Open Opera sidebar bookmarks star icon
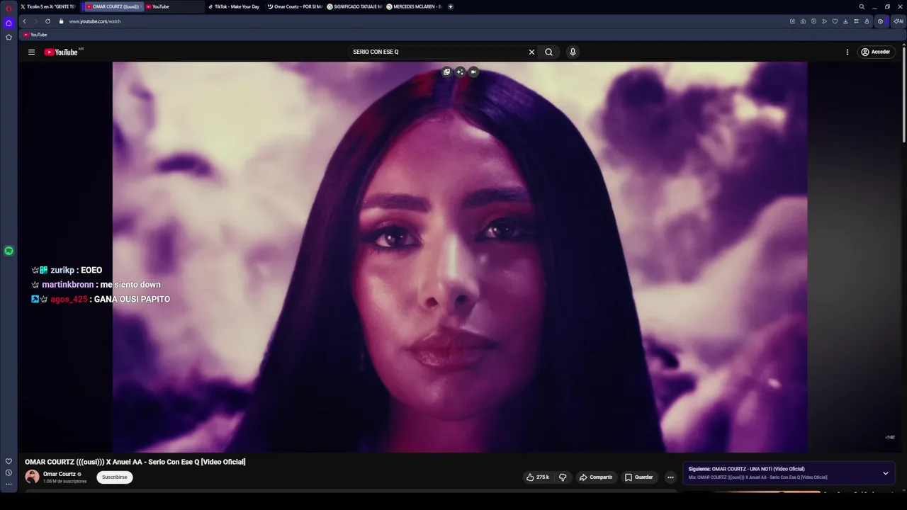The width and height of the screenshot is (907, 510). [9, 37]
